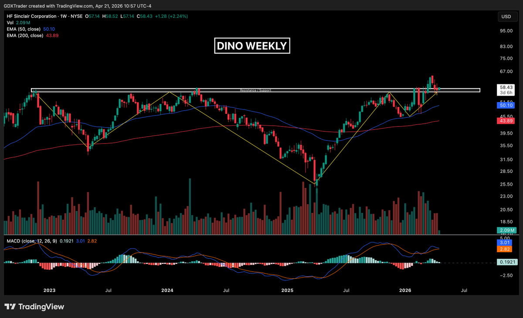Click the 95.00 price scale label
This screenshot has width=523, height=318.
506,31
